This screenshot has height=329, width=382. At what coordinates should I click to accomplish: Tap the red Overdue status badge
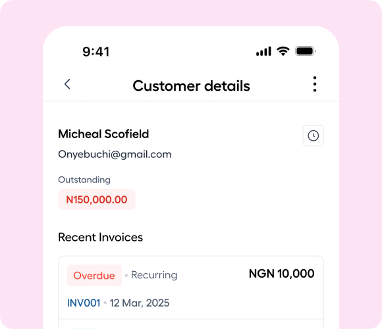[94, 276]
